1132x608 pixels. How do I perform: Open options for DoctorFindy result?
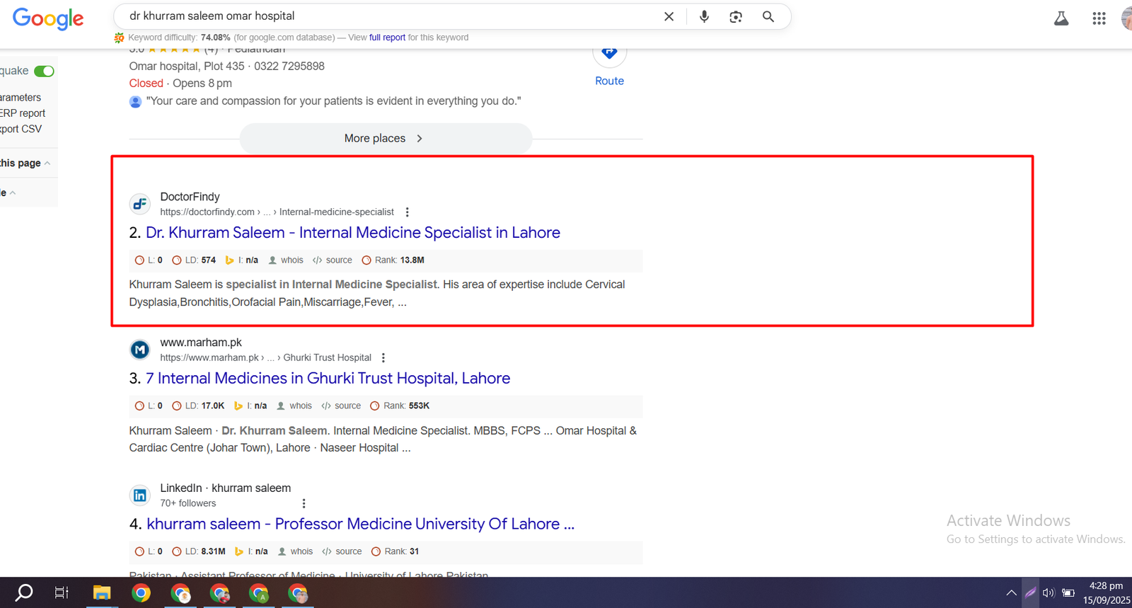(407, 212)
